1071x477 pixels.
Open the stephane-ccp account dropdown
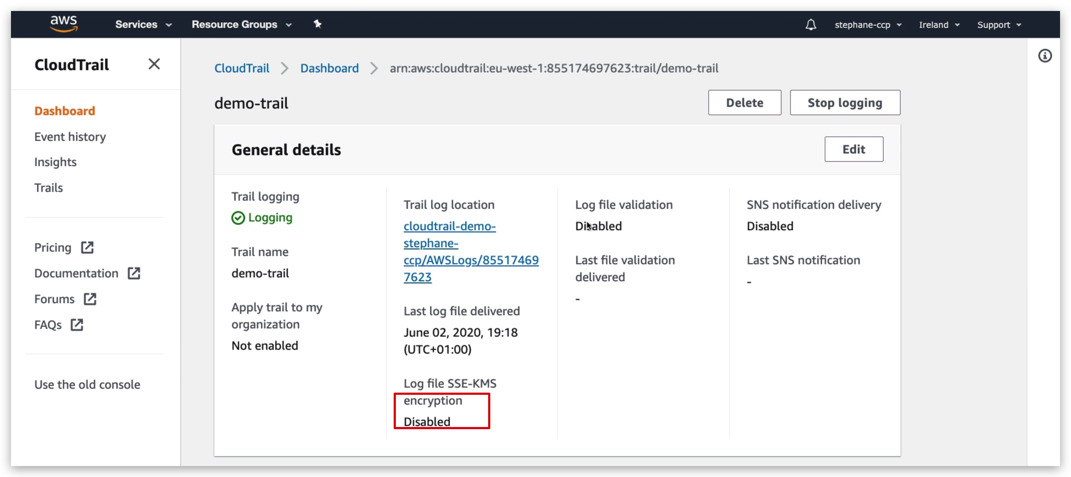[x=868, y=25]
